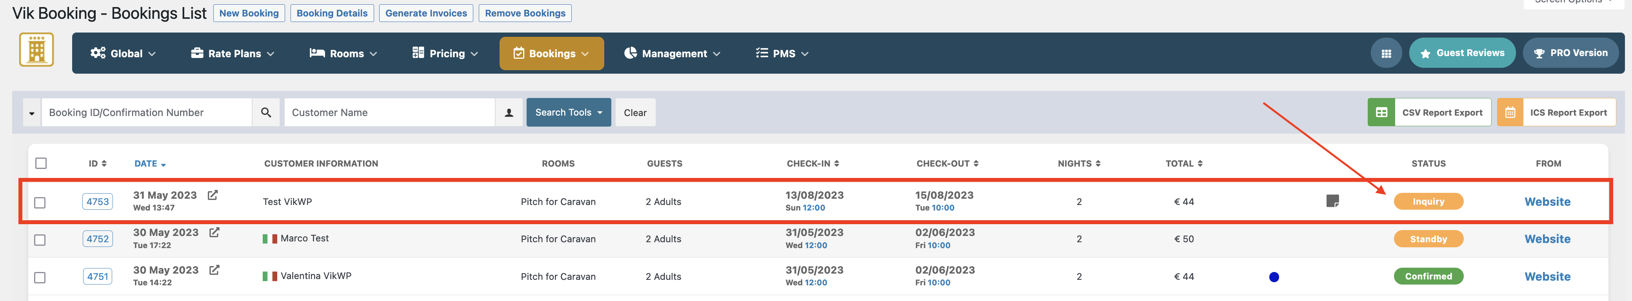Click the Standby status badge
This screenshot has width=1632, height=301.
tap(1428, 239)
